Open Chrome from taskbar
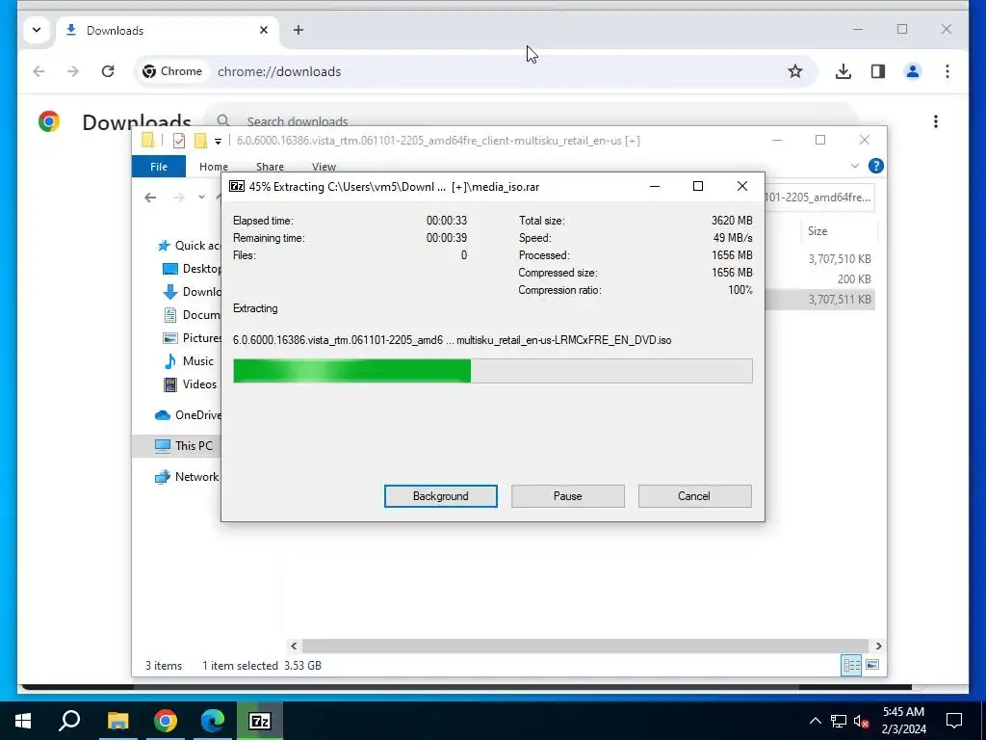Viewport: 986px width, 740px height. pos(166,721)
